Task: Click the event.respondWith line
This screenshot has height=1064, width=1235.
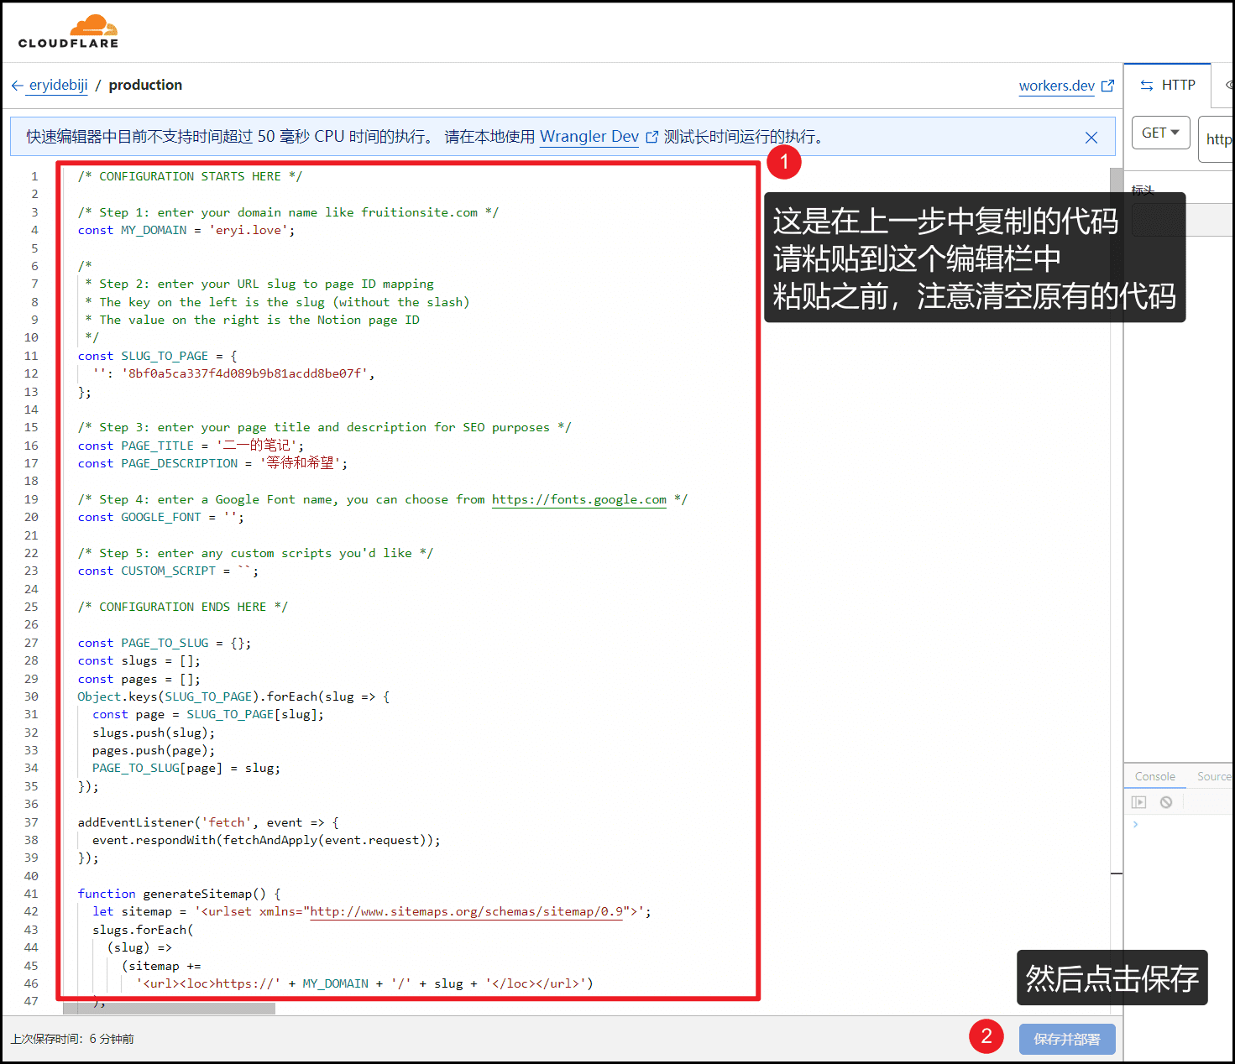Action: (266, 840)
